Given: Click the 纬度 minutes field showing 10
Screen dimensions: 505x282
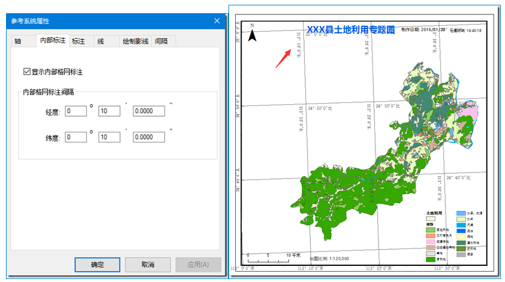Looking at the screenshot, I should tap(109, 137).
